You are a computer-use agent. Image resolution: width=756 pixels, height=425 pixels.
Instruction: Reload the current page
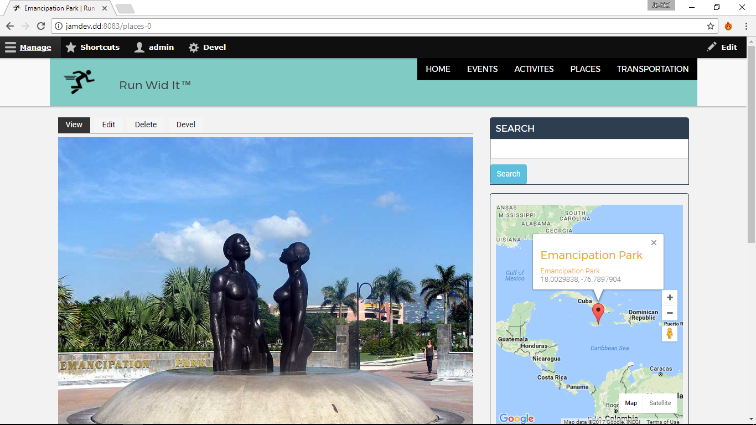[41, 26]
